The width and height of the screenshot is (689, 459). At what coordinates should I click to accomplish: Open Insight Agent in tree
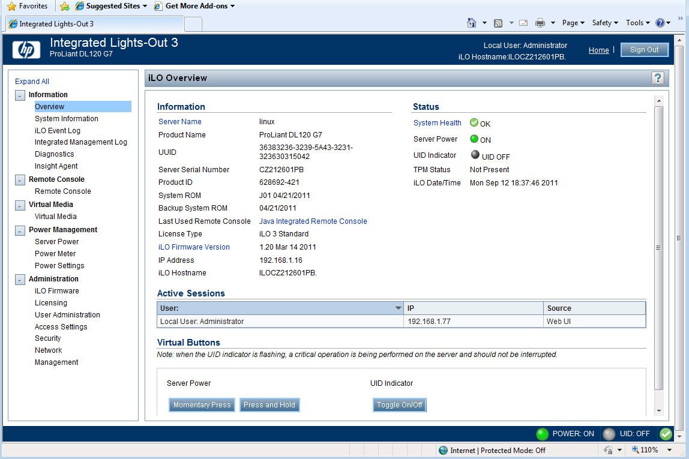(x=56, y=166)
